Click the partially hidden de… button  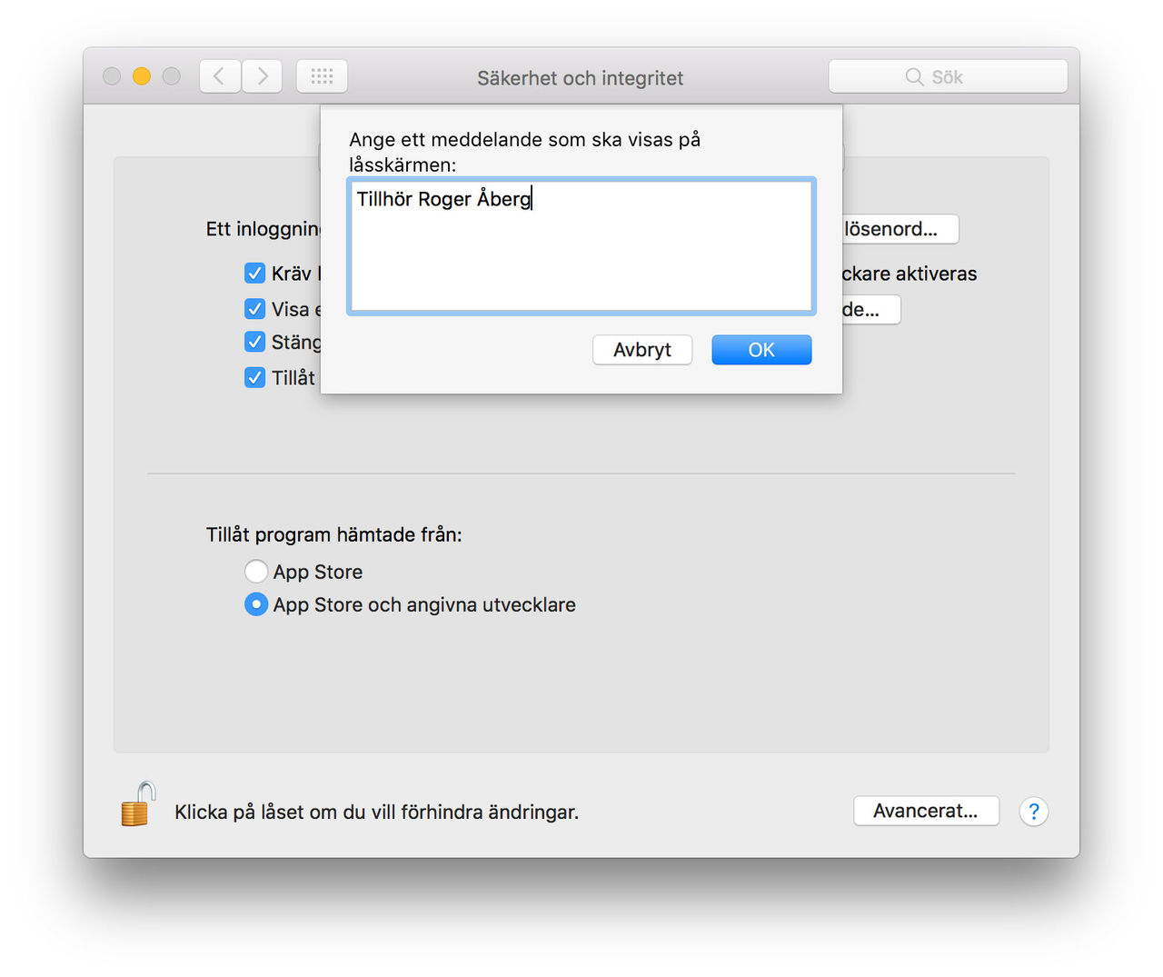870,310
